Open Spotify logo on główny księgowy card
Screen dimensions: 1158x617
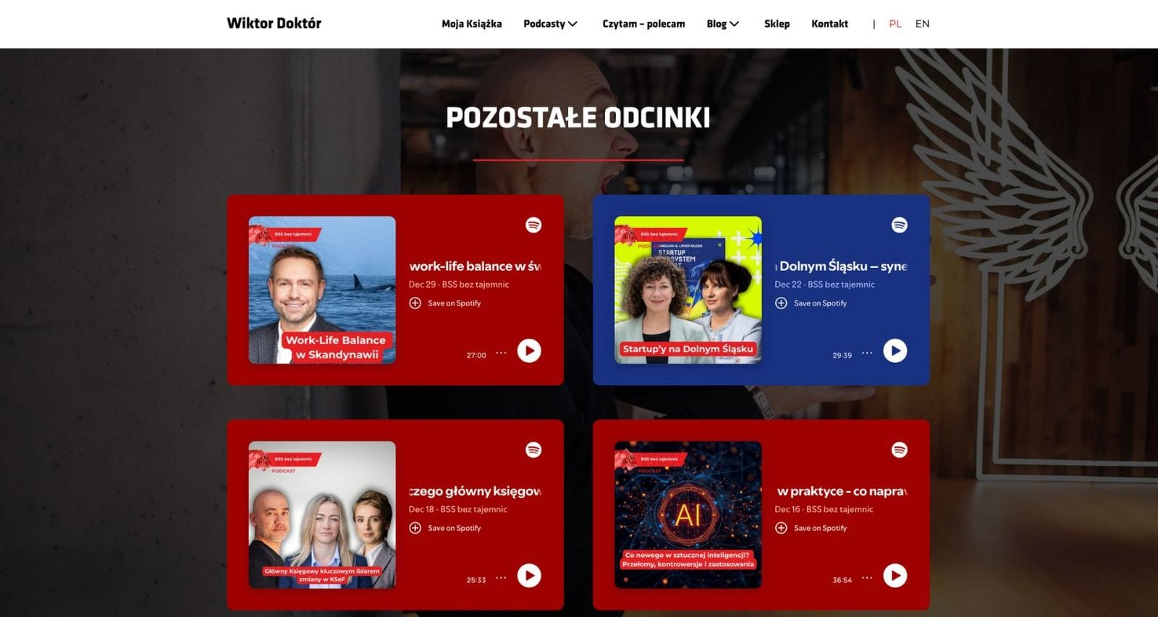click(533, 450)
